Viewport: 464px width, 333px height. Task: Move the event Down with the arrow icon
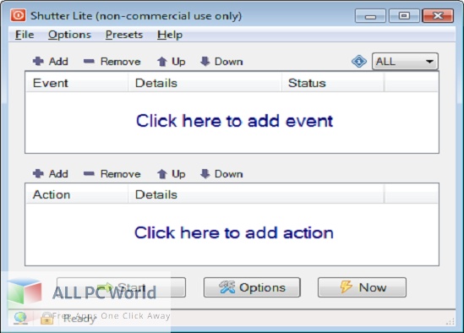pyautogui.click(x=205, y=61)
